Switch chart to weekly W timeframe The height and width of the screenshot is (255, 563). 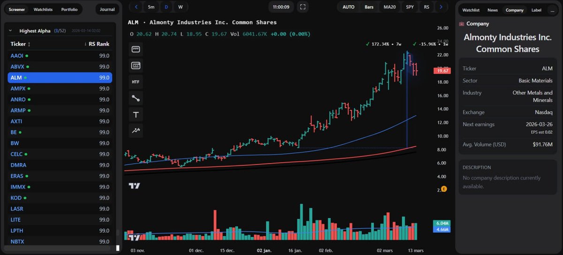coord(180,7)
